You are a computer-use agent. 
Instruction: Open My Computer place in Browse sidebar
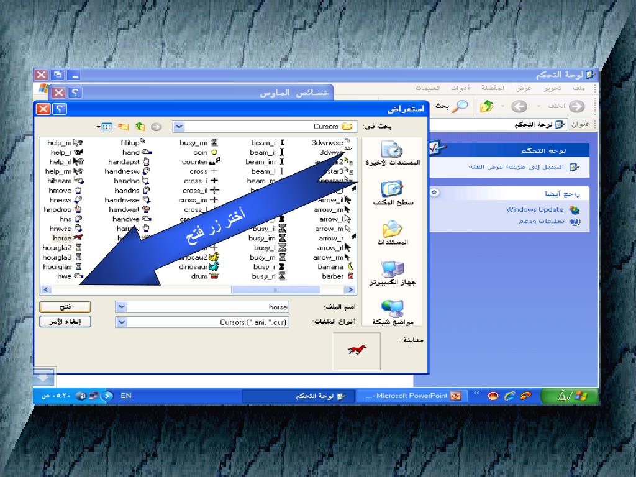(393, 273)
